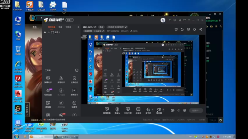
Task: Select 全屏 1 source in scene list
Action: [61, 32]
